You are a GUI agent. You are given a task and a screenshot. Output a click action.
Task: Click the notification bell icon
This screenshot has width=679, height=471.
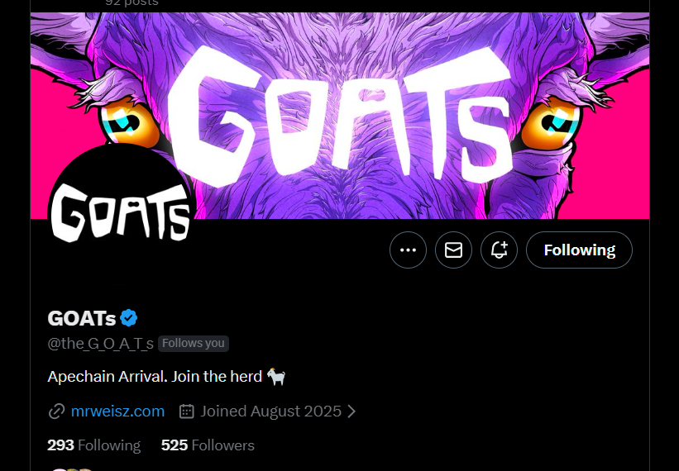tap(499, 250)
